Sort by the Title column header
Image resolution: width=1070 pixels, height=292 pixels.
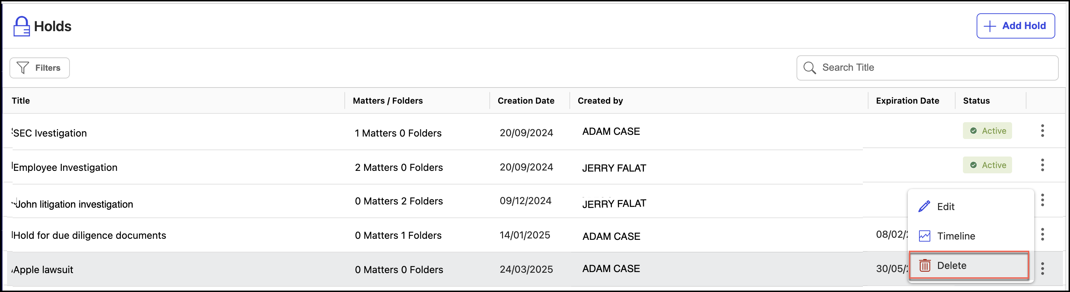click(21, 100)
